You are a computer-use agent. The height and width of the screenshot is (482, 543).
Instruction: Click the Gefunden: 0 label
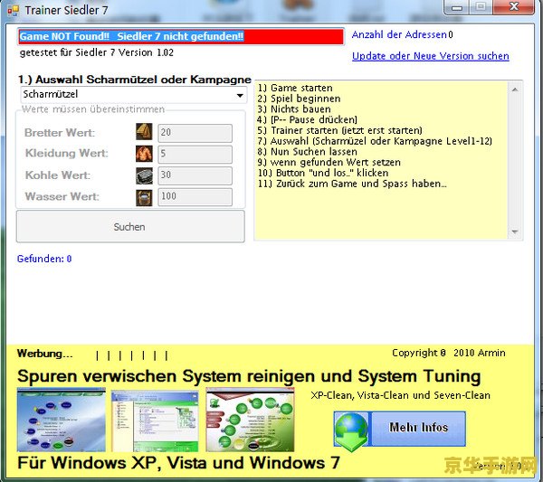[x=44, y=259]
